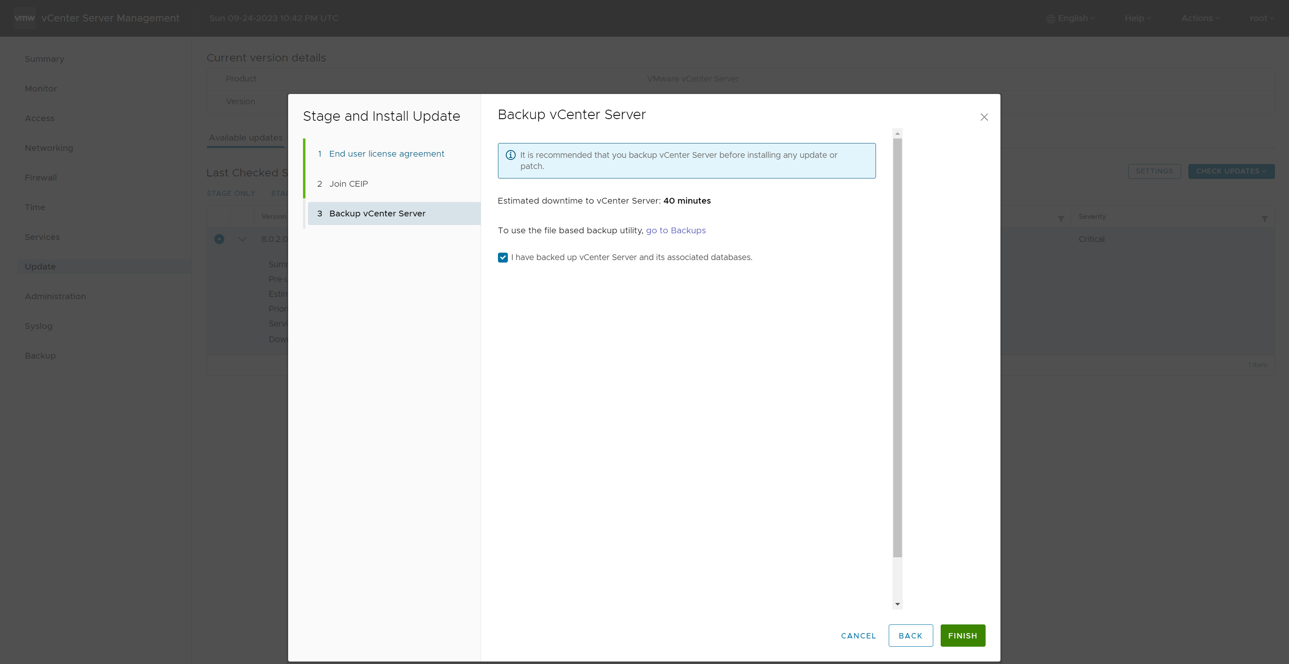Select the 8.0.2 update radio button
This screenshot has height=664, width=1289.
(219, 239)
